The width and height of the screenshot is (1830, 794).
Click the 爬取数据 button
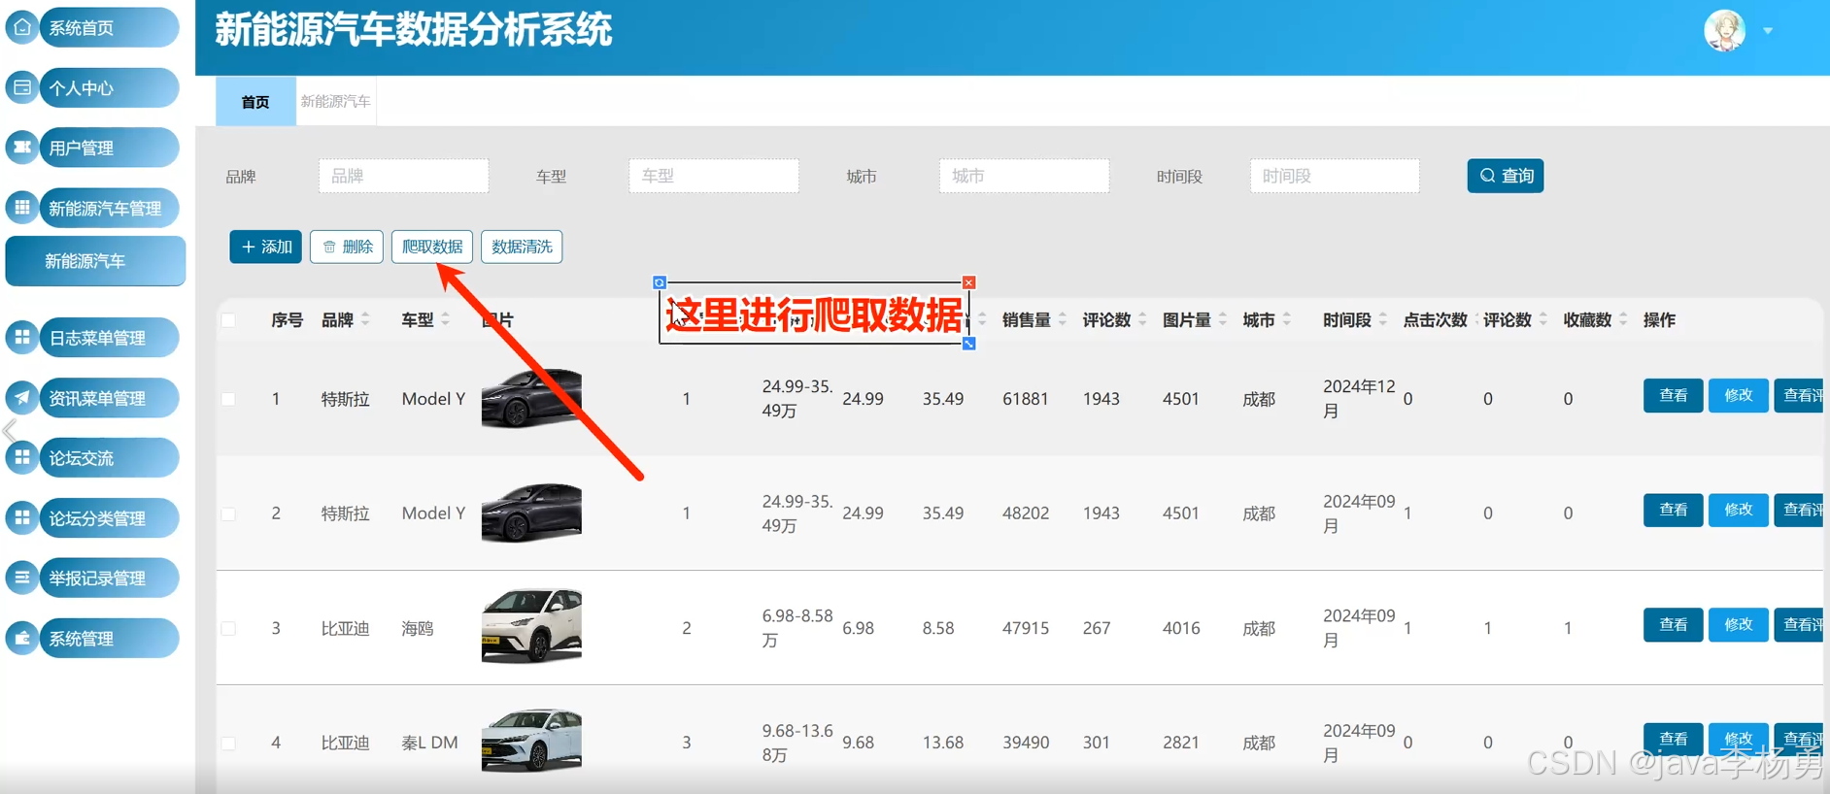432,247
